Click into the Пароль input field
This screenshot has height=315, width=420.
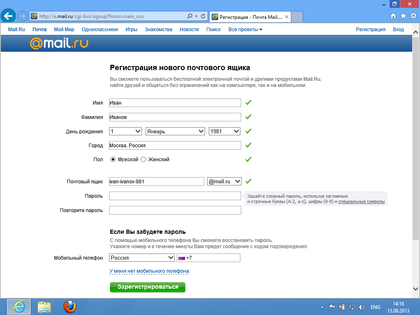(175, 196)
